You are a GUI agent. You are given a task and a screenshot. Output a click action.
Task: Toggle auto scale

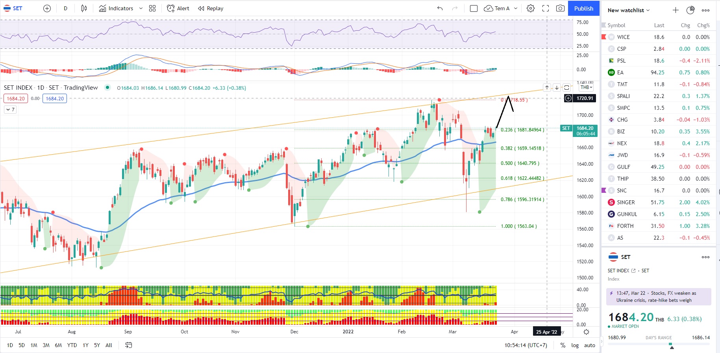[590, 345]
